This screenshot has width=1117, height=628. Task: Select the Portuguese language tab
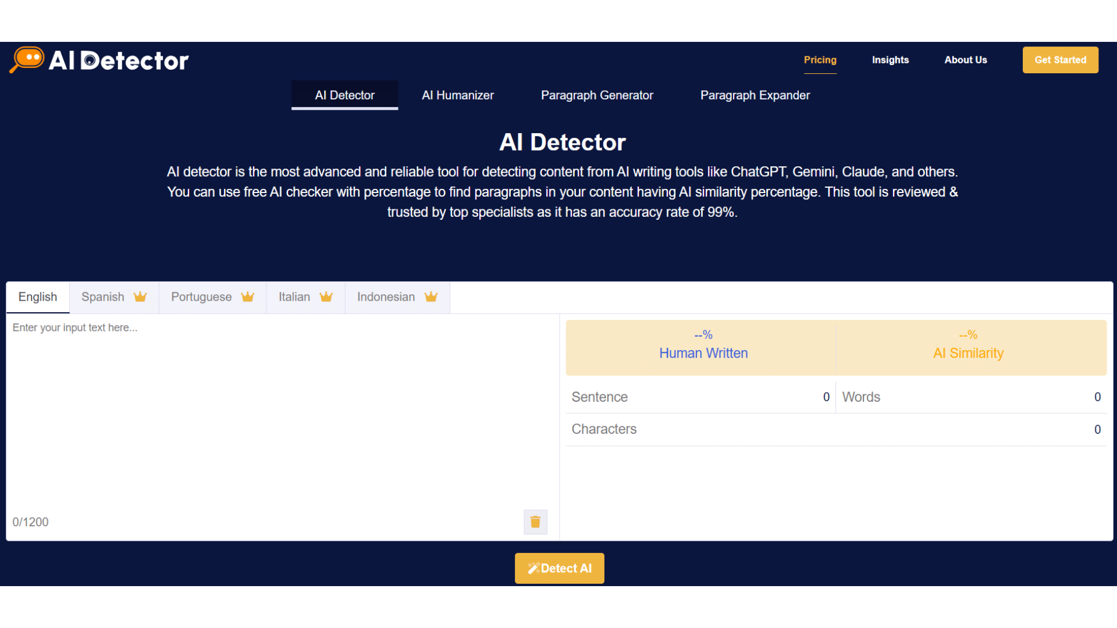click(212, 297)
